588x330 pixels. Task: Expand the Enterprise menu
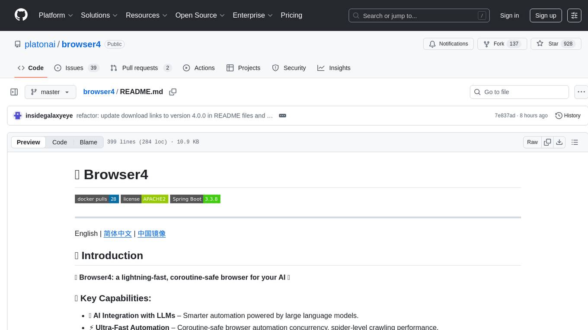(252, 15)
